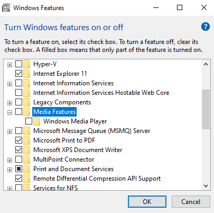The width and height of the screenshot is (214, 213).
Task: Expand Microsoft Message Queue (MSMQ) Server
Action: [x=10, y=131]
